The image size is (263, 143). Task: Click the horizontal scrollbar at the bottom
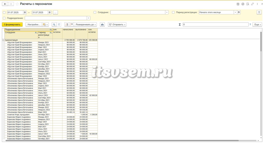pos(122,141)
